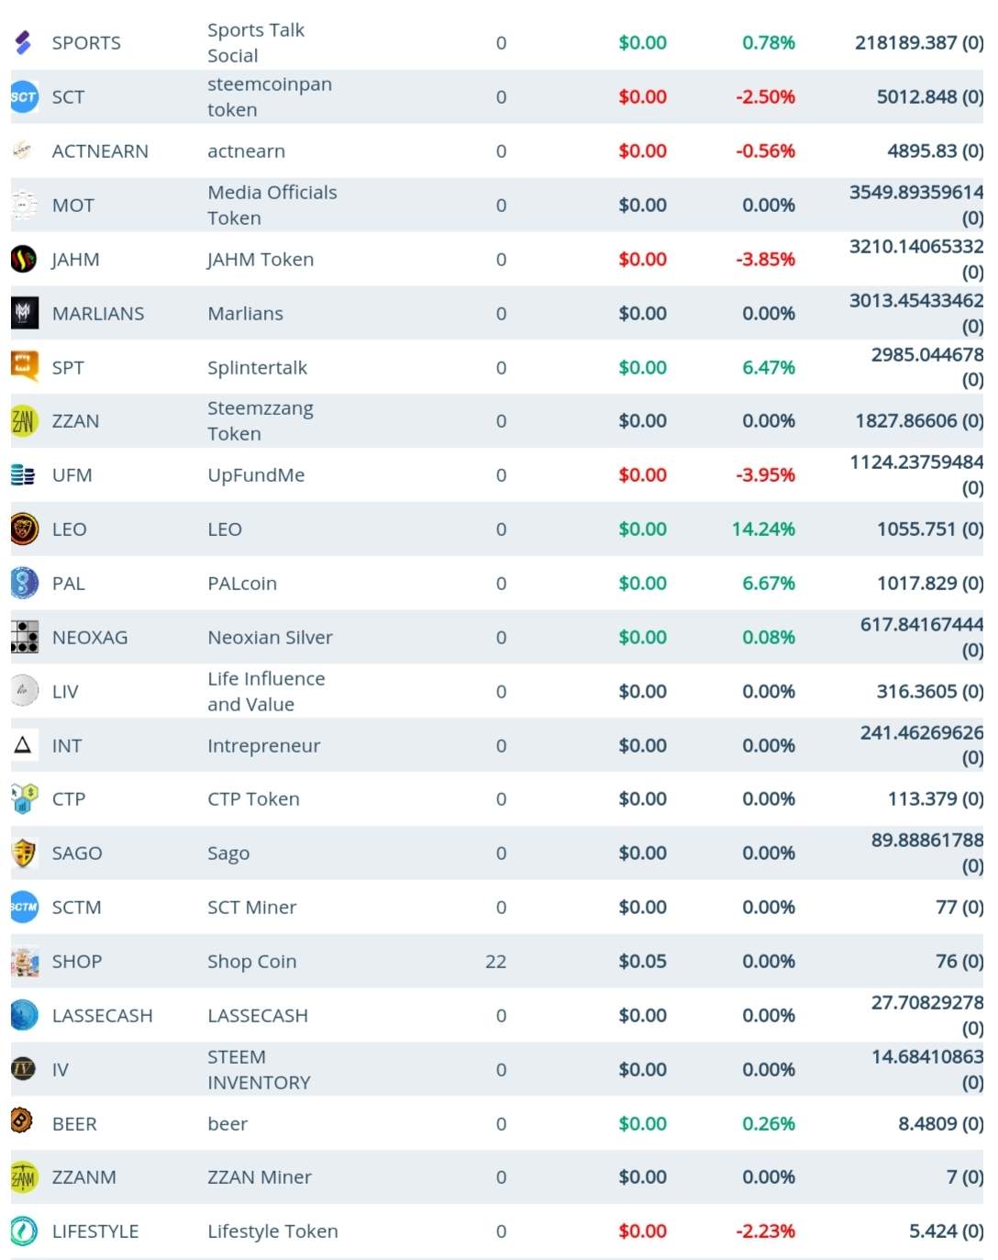Click the orange SPT Splintertalk icon
Viewport: 998px width, 1260px height.
(24, 366)
